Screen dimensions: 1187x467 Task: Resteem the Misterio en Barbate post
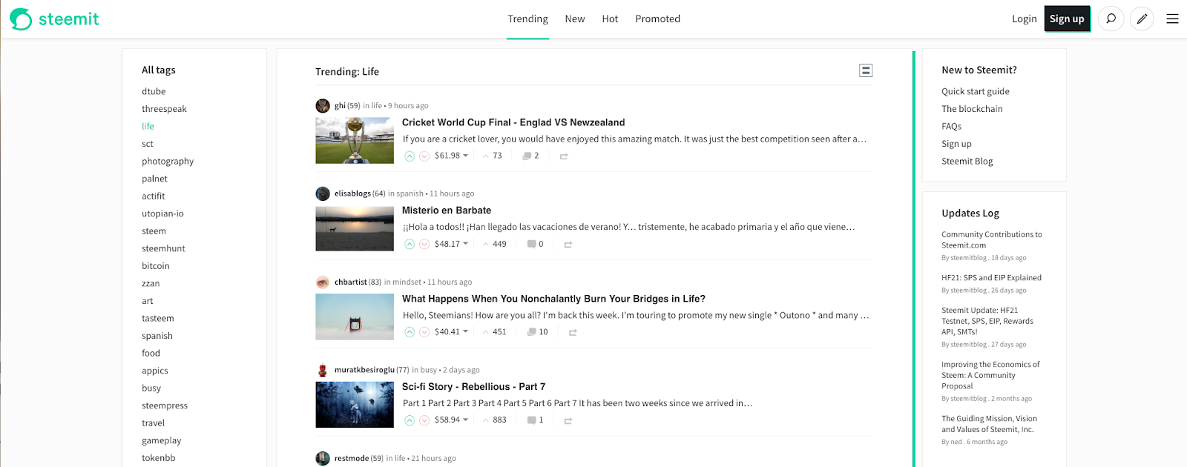[568, 245]
